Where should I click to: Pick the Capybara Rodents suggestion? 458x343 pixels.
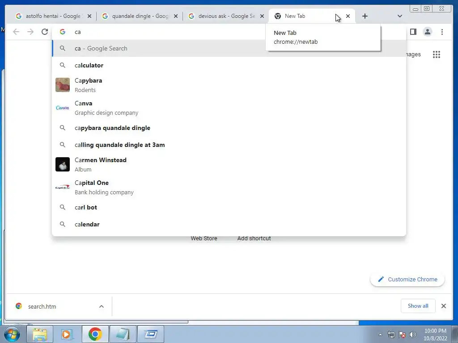click(229, 85)
